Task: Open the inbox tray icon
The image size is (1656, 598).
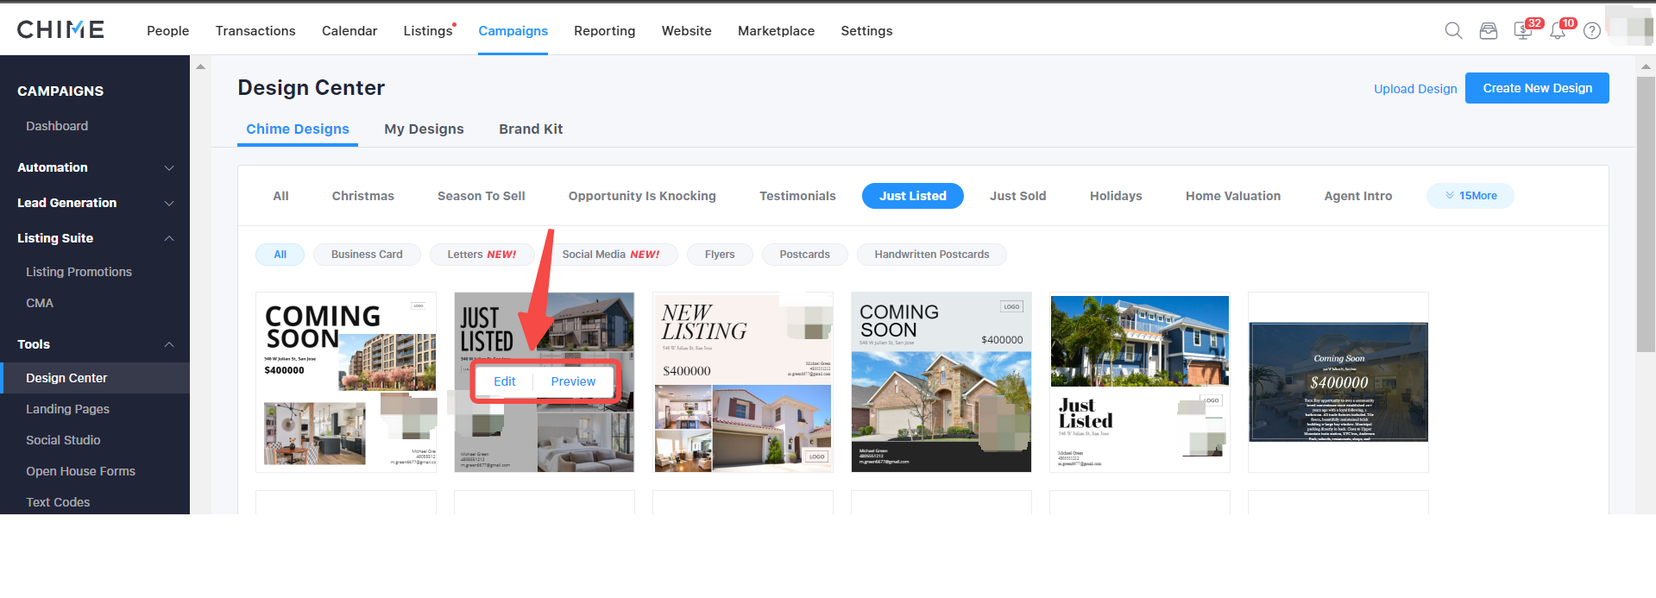Action: [x=1489, y=31]
